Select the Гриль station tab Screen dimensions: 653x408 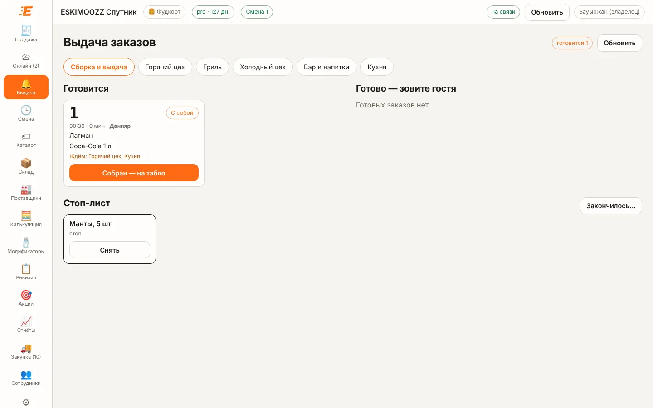(x=212, y=67)
